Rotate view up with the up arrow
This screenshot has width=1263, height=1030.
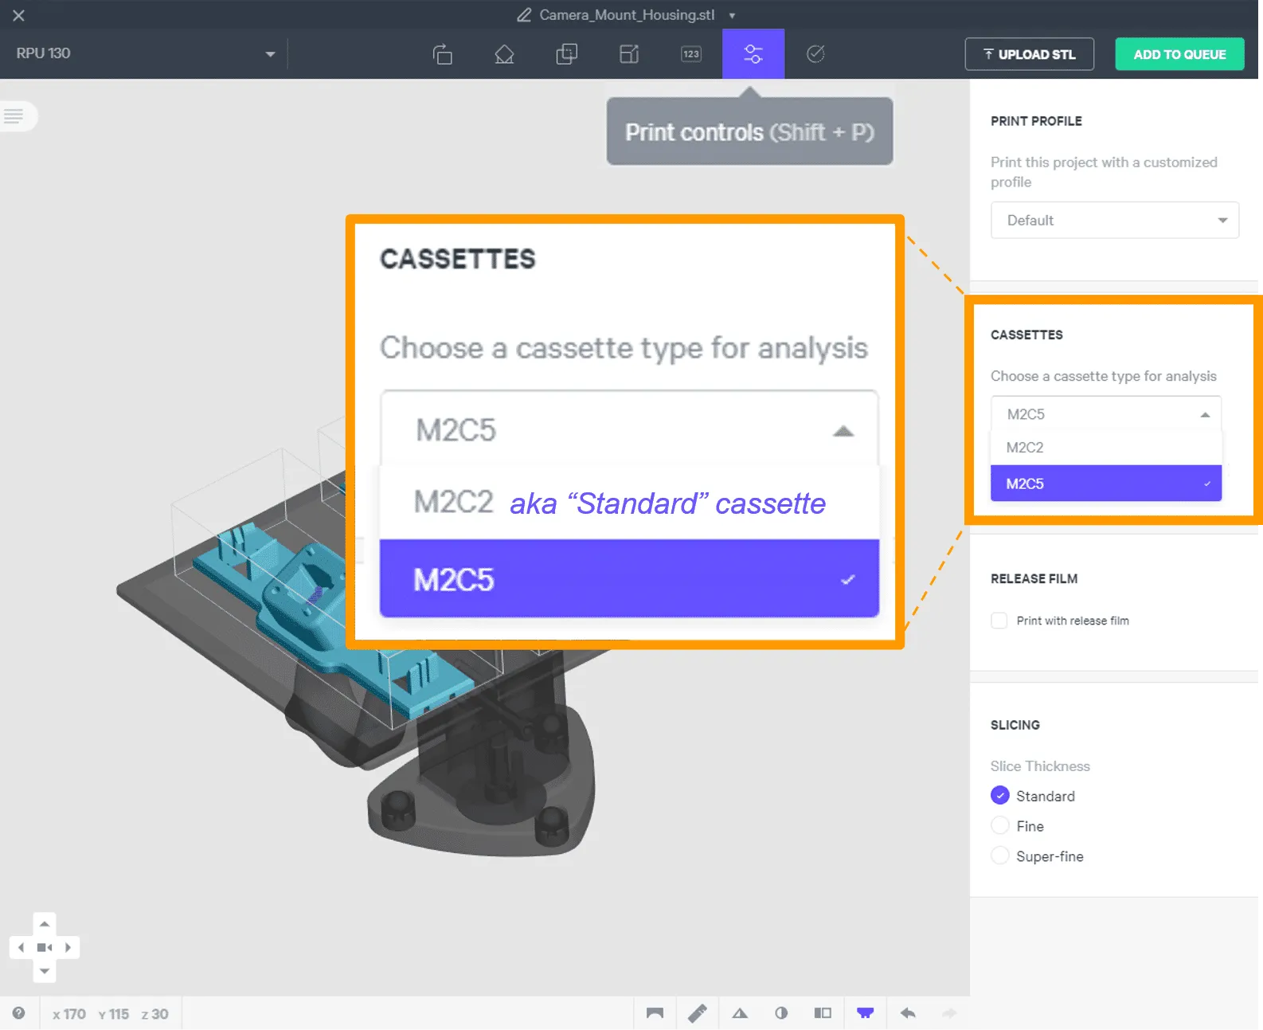(x=45, y=924)
